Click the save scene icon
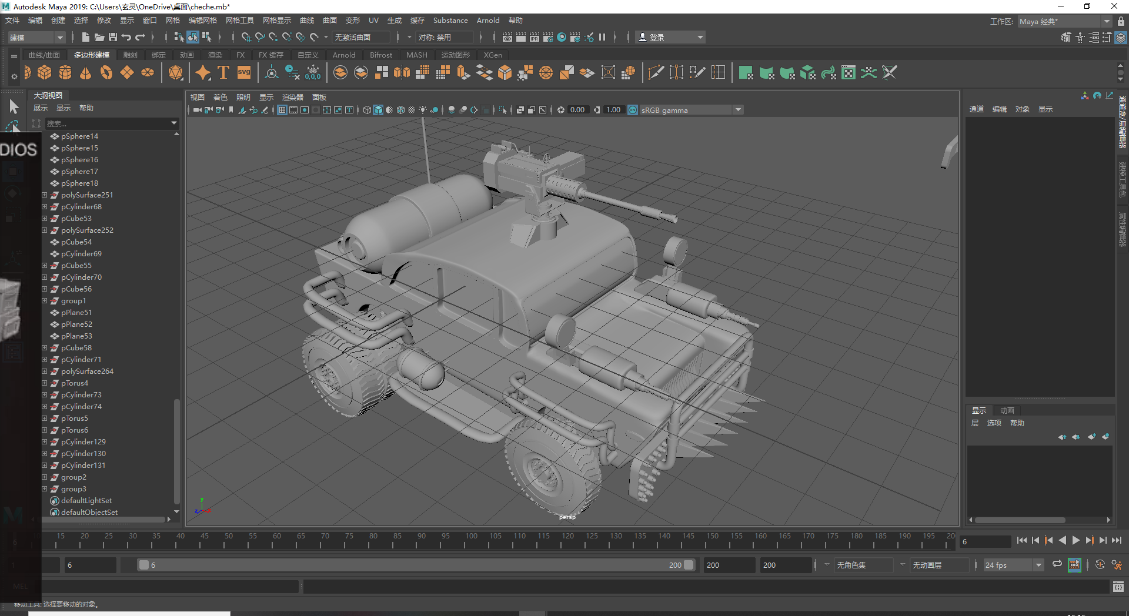The width and height of the screenshot is (1129, 616). pos(113,37)
